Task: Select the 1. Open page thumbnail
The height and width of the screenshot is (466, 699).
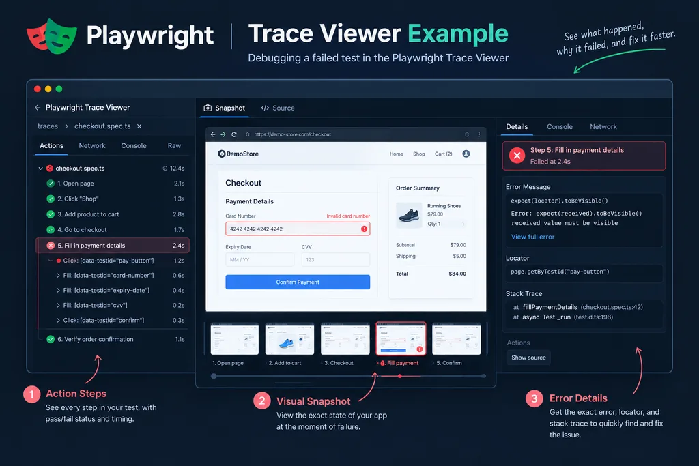Action: [235, 340]
